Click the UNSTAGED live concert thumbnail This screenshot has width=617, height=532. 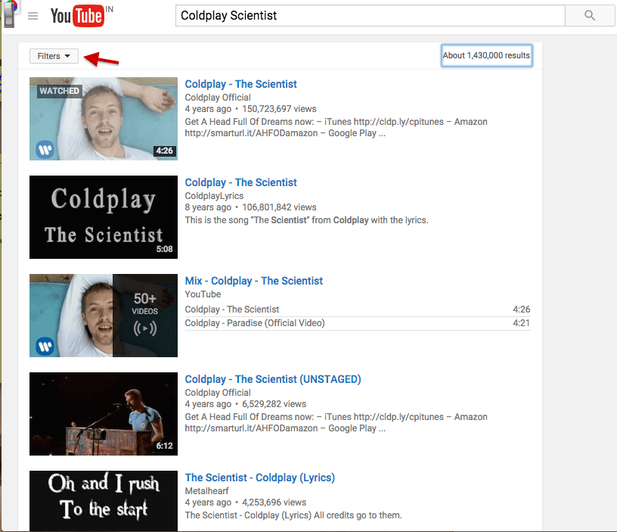coord(104,414)
